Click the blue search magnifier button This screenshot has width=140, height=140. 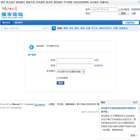(x=54, y=28)
